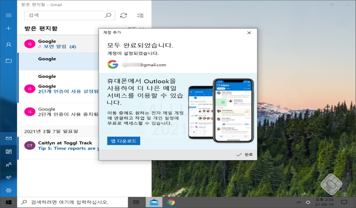
Task: Click the Google account logo in dialog
Action: pos(112,64)
